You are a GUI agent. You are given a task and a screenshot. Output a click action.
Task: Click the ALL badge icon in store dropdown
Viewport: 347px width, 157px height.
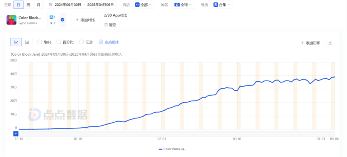[137, 5]
